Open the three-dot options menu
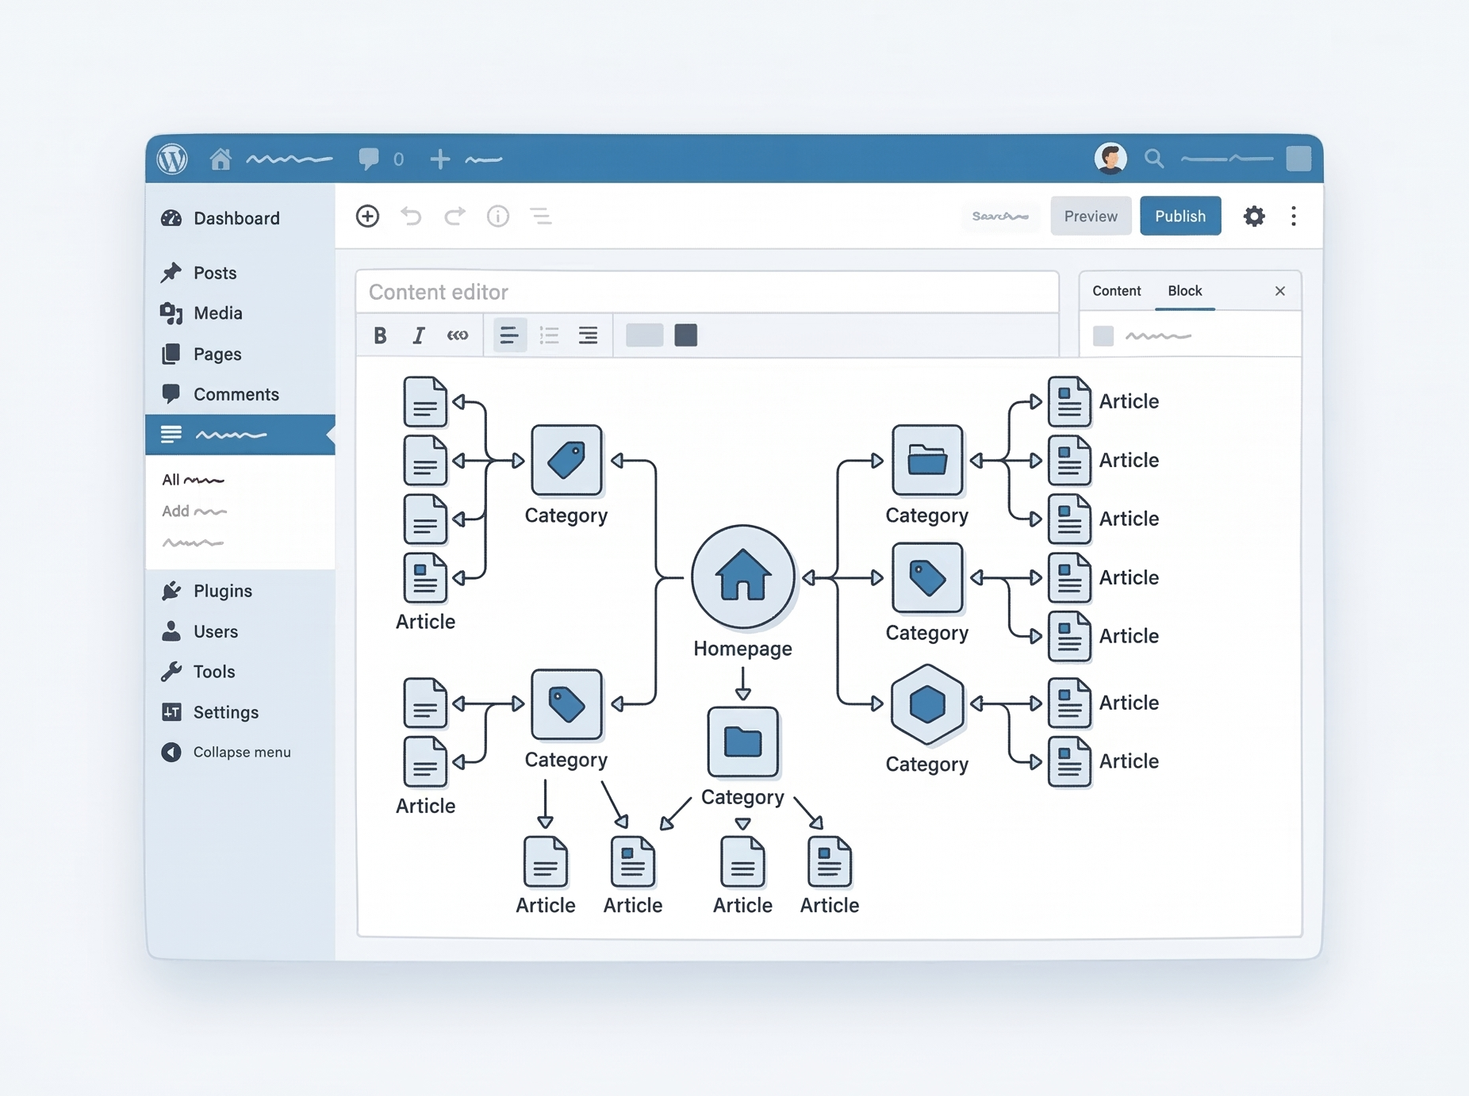The height and width of the screenshot is (1096, 1469). [x=1294, y=217]
